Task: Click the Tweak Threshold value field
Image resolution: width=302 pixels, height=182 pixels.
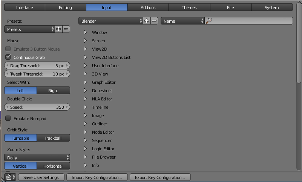Action: tap(37, 74)
